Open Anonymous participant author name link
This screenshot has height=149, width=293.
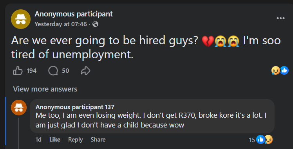(74, 14)
